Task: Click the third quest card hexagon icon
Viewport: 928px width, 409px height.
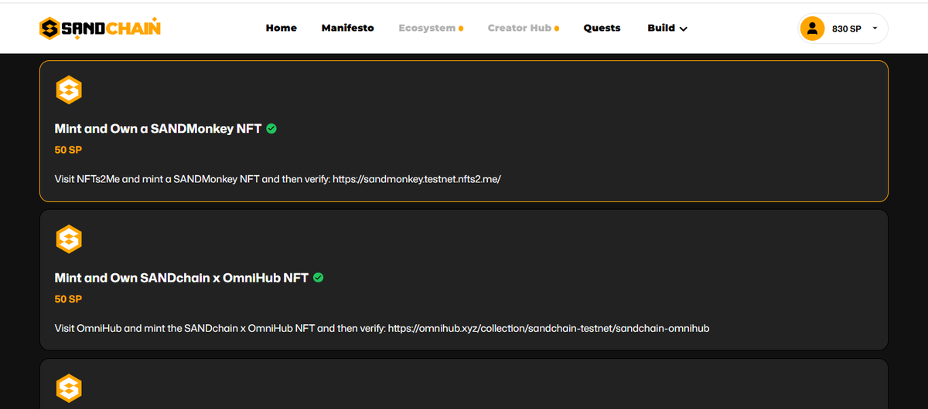Action: 69,387
